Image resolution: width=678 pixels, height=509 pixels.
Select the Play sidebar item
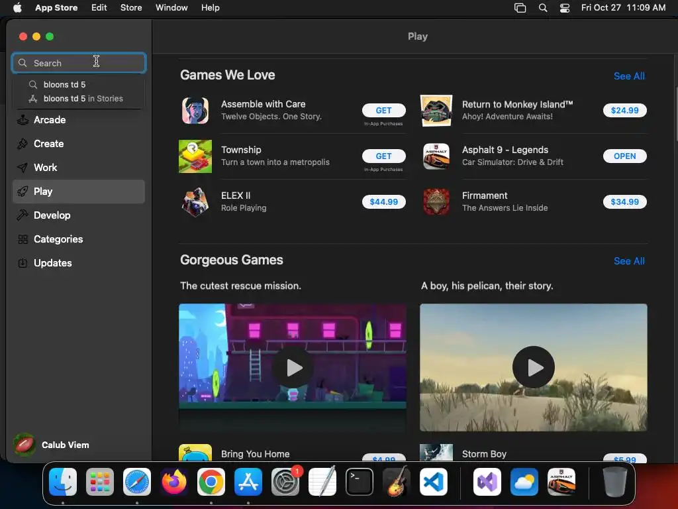(78, 192)
